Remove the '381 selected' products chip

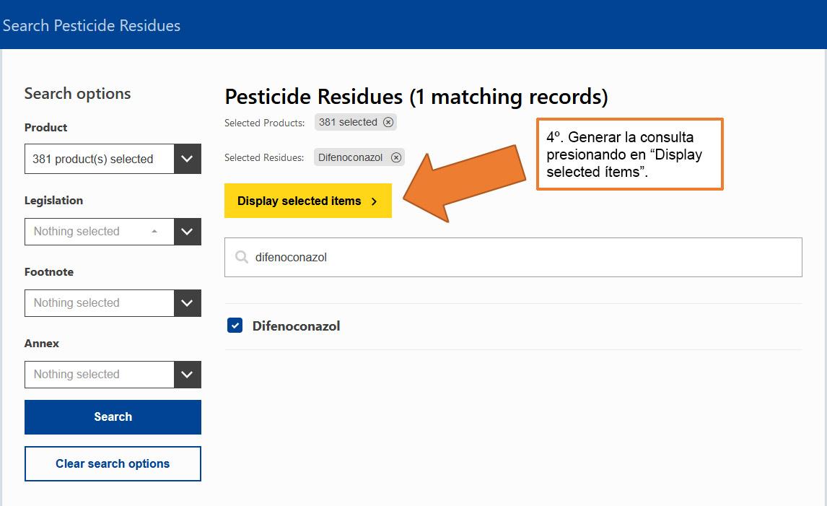388,123
